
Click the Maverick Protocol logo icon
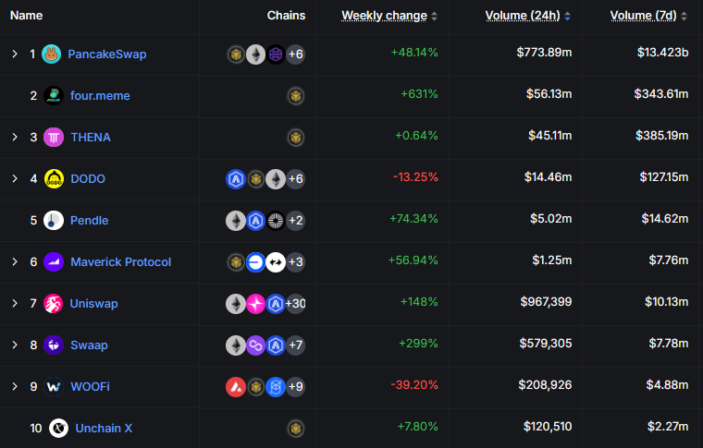point(54,262)
